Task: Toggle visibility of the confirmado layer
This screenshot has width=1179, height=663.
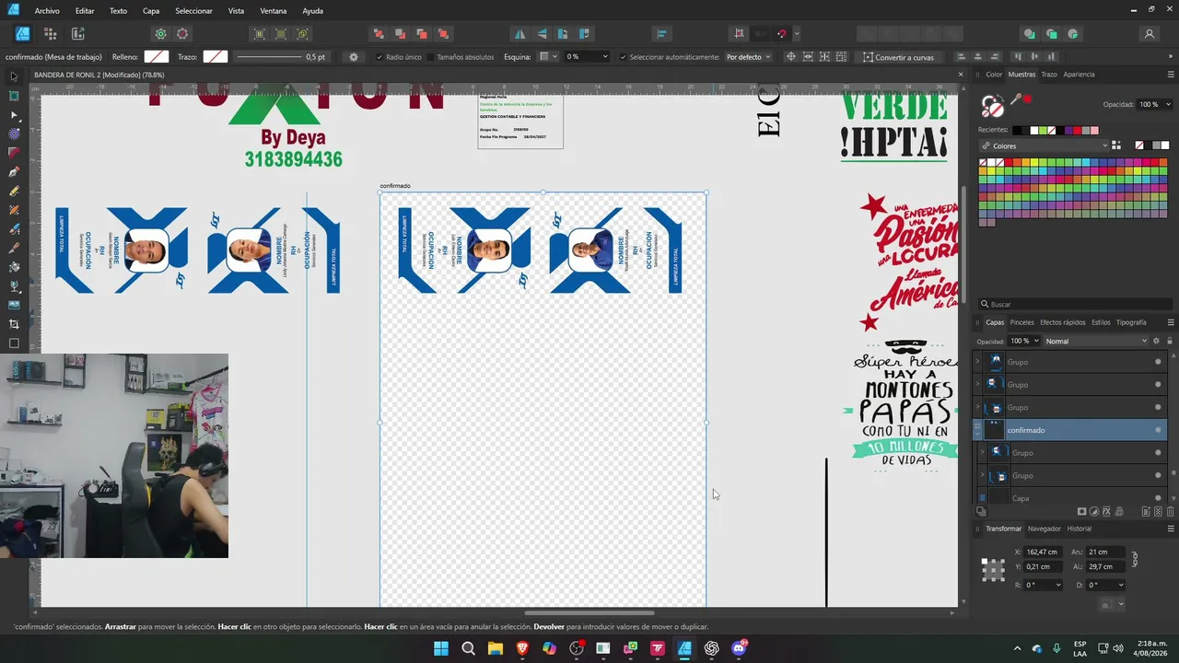Action: 1158,430
